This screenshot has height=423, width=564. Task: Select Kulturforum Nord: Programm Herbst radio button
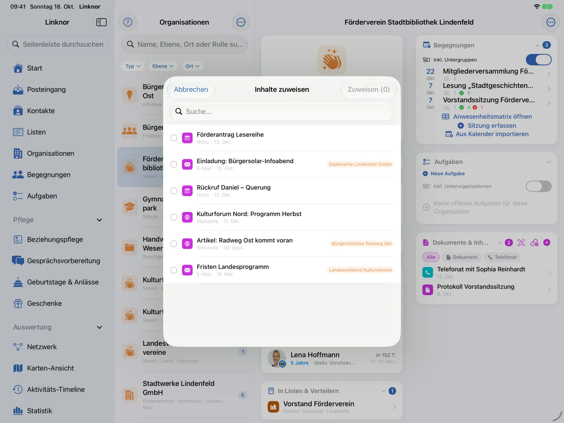point(174,218)
